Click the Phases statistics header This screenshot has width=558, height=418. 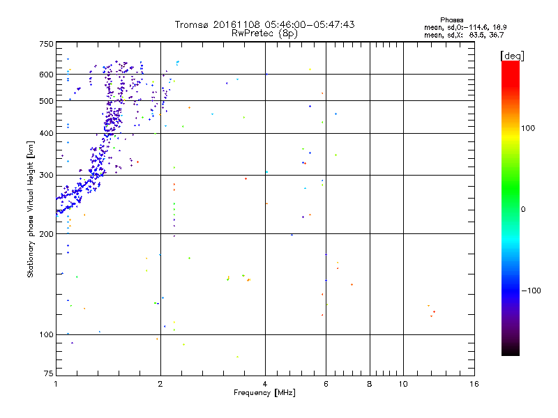pos(451,20)
